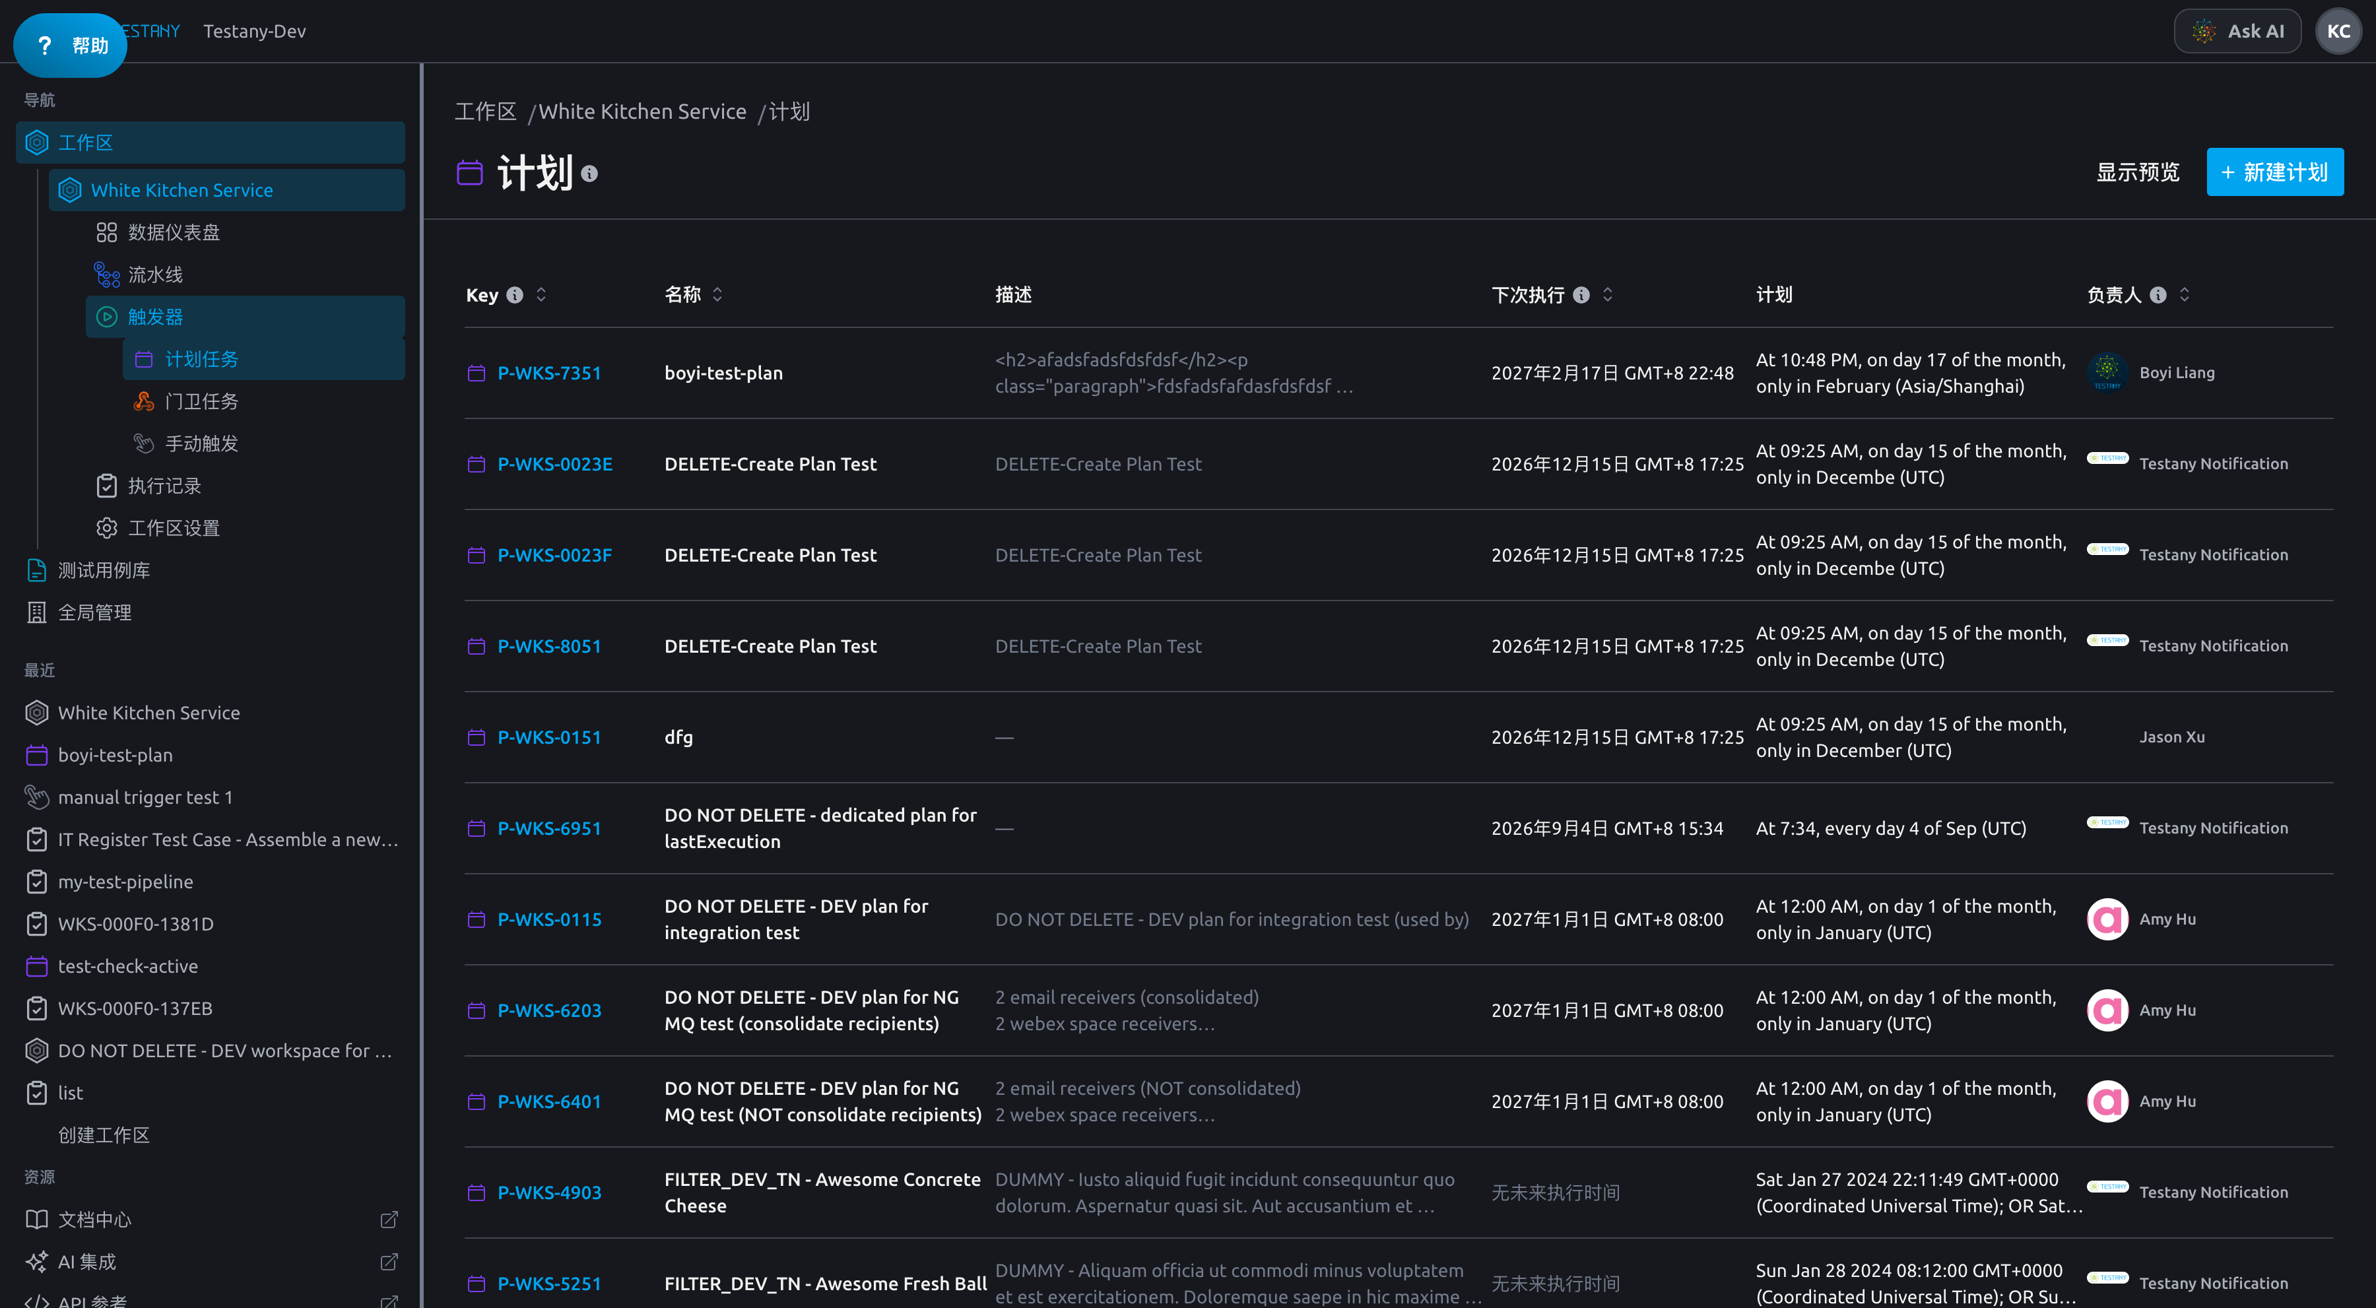The width and height of the screenshot is (2376, 1308).
Task: Open recent list entry
Action: coord(211,1094)
